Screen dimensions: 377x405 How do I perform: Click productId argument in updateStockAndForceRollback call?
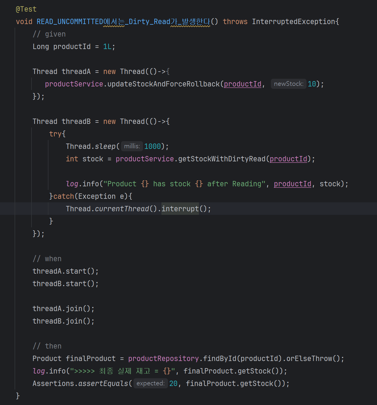click(x=243, y=84)
